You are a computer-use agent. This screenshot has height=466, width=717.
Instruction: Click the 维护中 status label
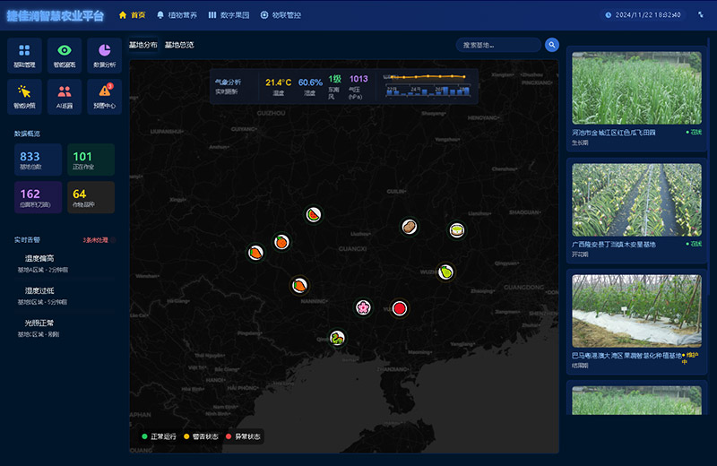691,358
